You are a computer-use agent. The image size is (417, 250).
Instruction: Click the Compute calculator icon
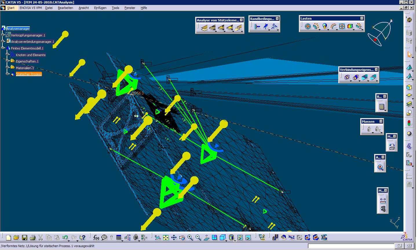381,106
